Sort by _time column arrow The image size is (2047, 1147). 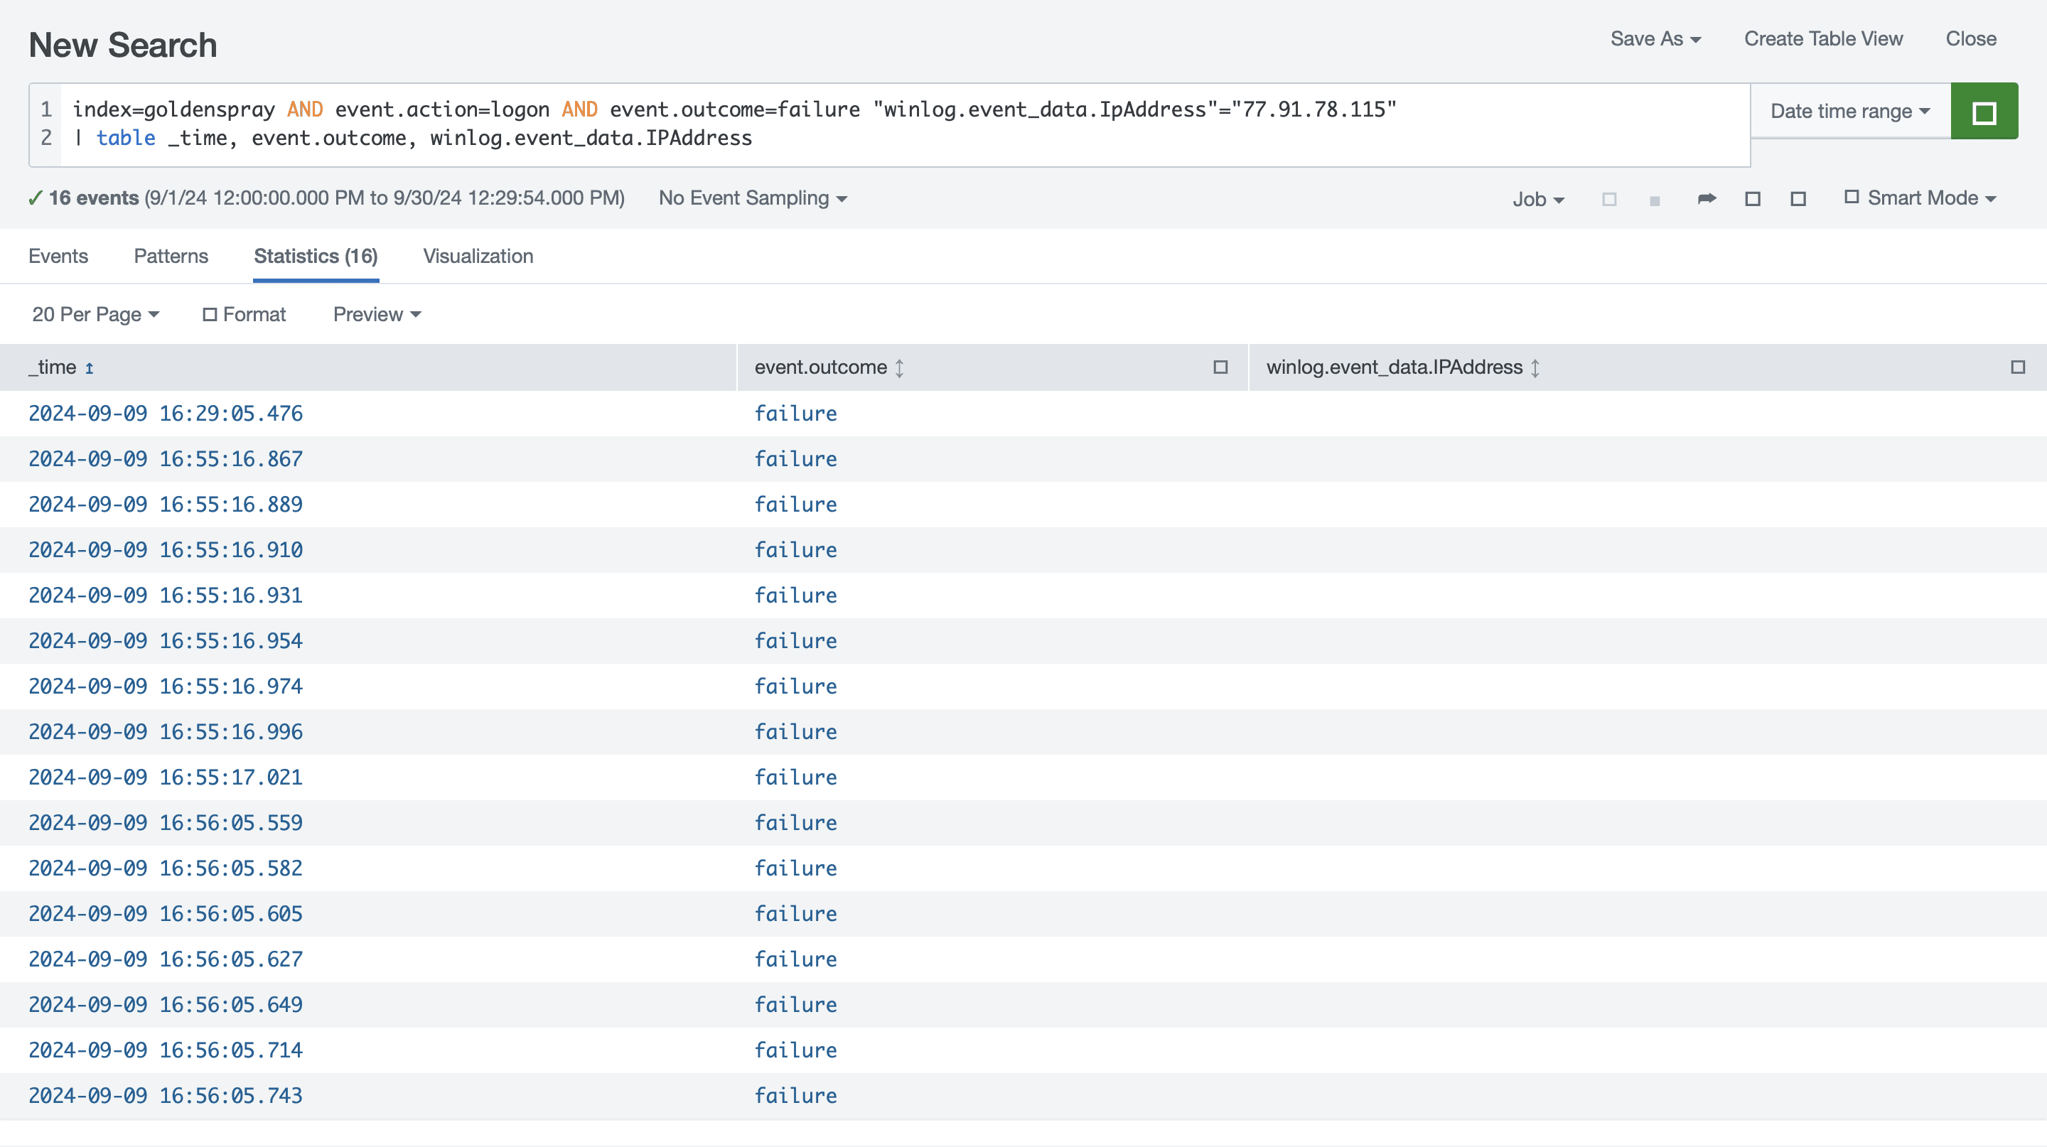pyautogui.click(x=89, y=368)
